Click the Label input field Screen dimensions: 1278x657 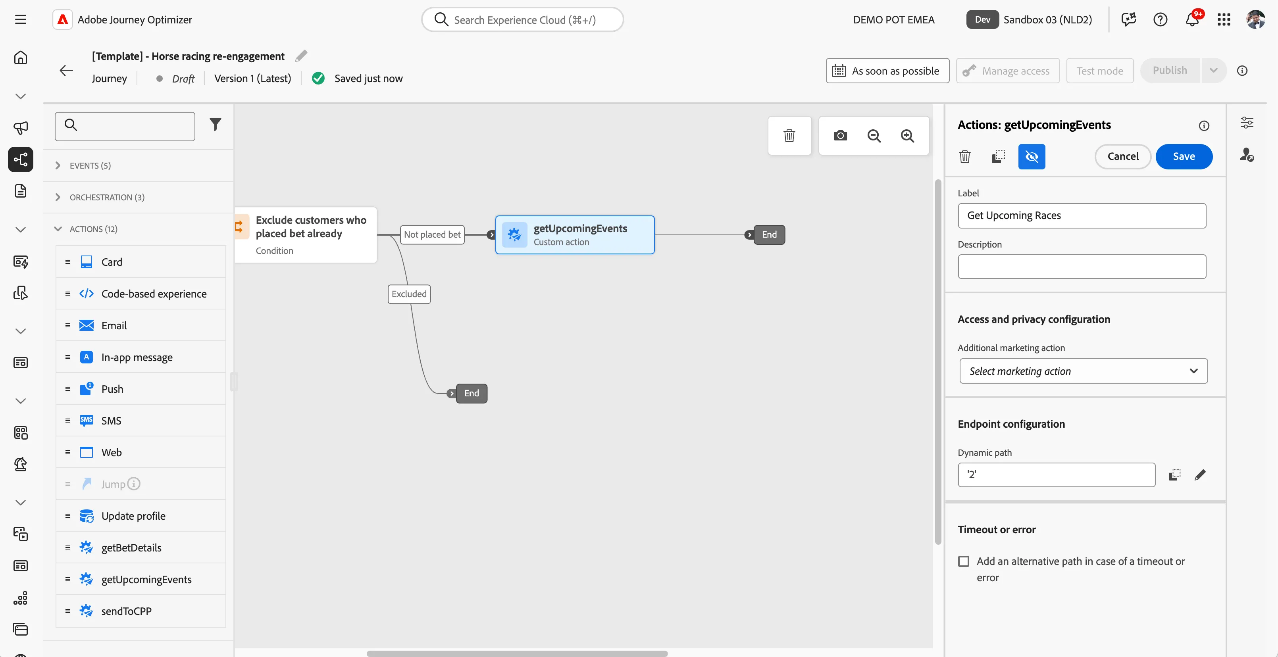click(x=1082, y=216)
